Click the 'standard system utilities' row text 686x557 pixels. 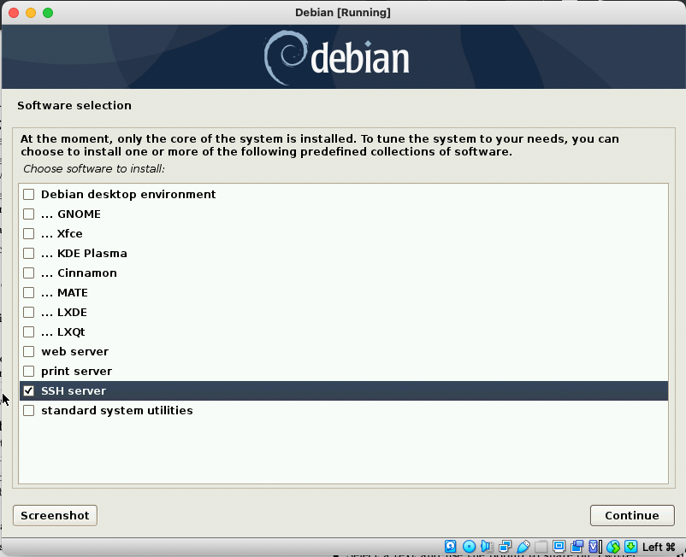(x=117, y=410)
